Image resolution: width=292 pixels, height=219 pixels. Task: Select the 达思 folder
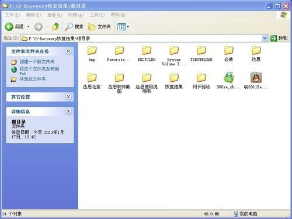[256, 54]
